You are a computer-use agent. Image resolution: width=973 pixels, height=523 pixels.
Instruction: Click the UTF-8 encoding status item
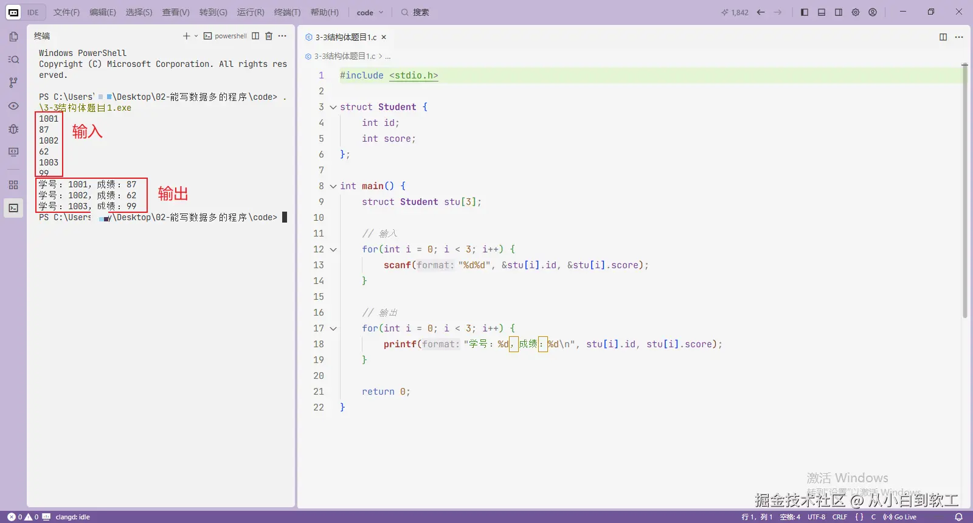pyautogui.click(x=816, y=517)
